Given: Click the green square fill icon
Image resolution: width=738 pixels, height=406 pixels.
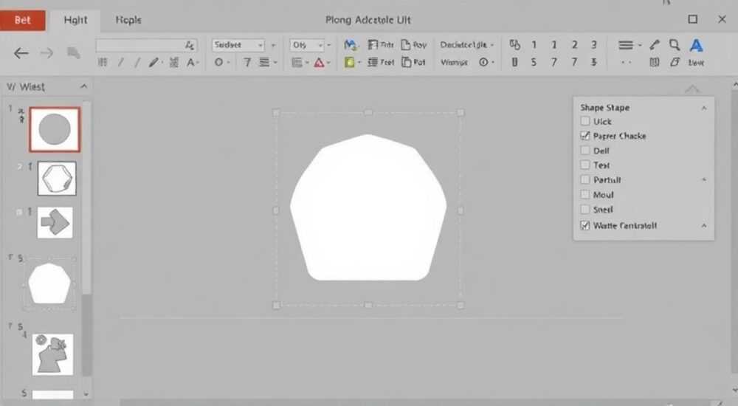Looking at the screenshot, I should click(x=349, y=62).
